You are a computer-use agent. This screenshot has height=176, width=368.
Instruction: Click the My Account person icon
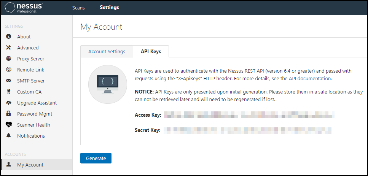[9, 165]
